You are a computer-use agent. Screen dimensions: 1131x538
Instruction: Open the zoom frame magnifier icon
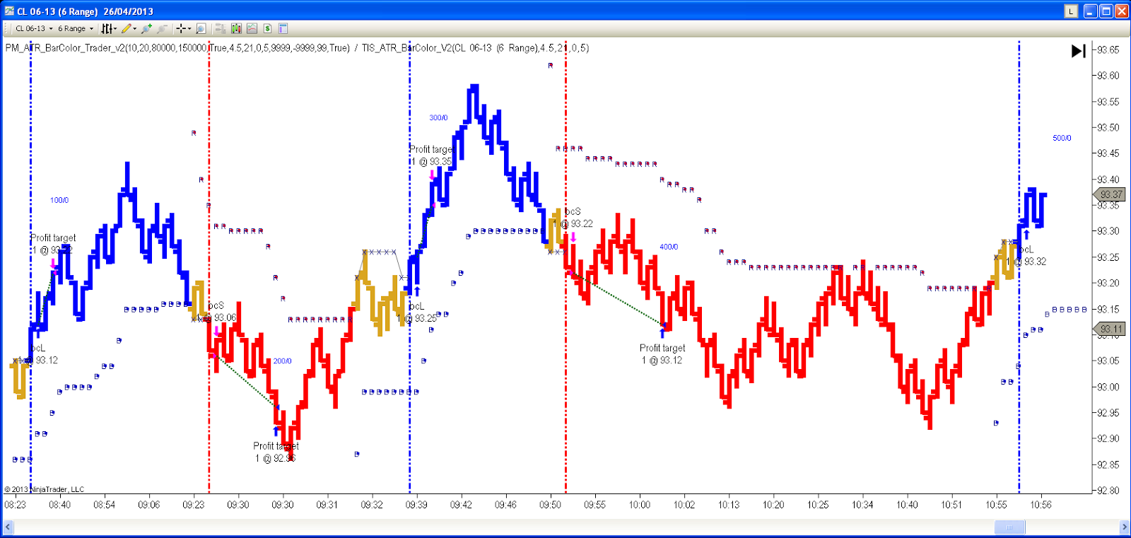[x=201, y=28]
